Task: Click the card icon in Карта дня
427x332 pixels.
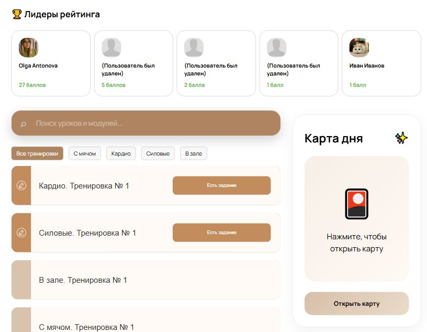Action: [x=357, y=204]
